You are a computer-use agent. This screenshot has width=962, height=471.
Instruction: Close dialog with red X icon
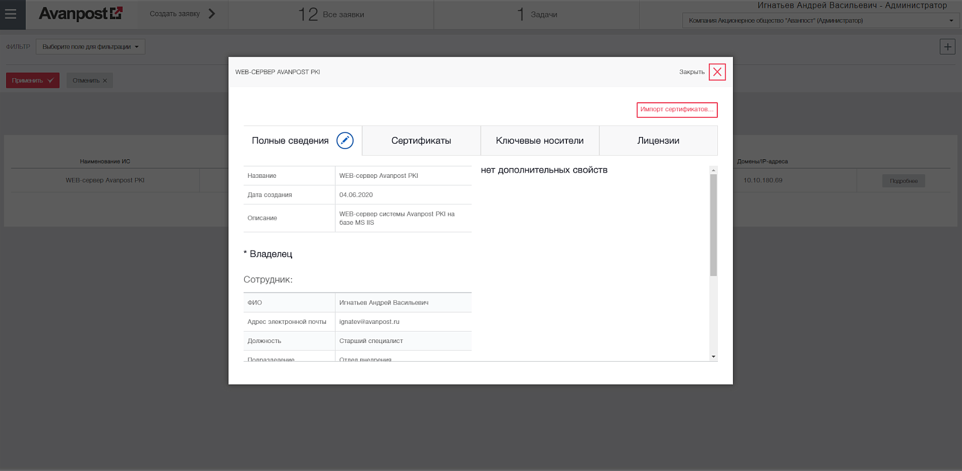pos(717,72)
